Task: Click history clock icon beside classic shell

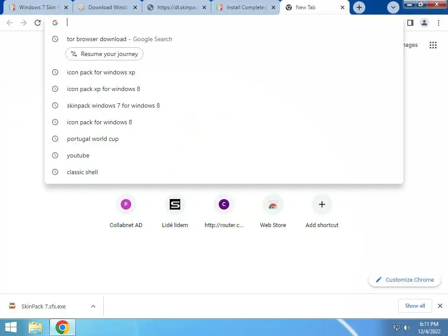Action: [x=55, y=172]
